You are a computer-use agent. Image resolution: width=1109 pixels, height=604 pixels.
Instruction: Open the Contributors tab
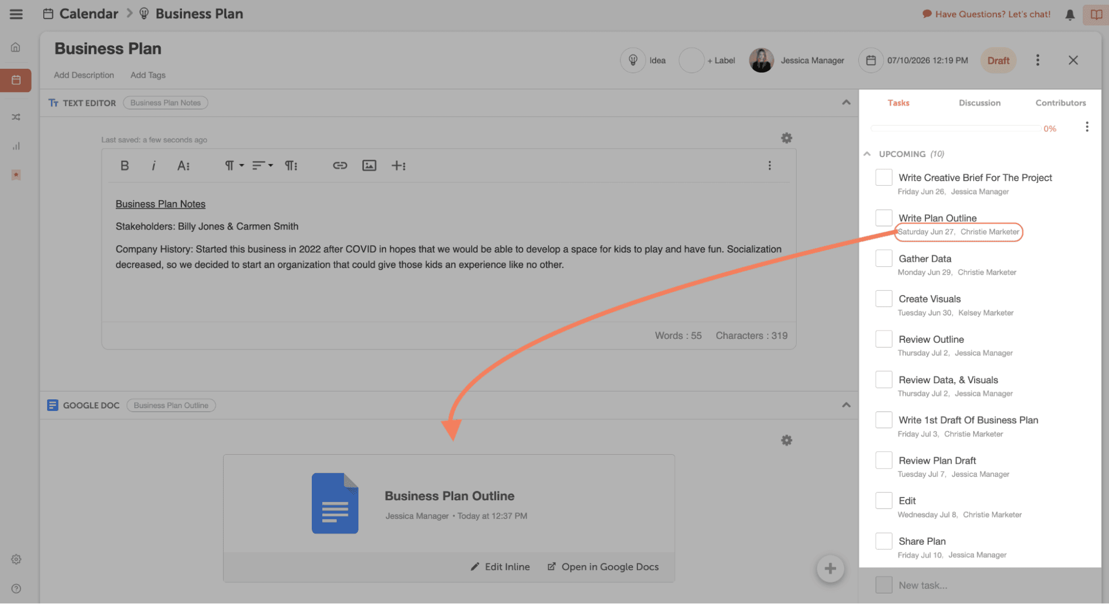[x=1060, y=103]
